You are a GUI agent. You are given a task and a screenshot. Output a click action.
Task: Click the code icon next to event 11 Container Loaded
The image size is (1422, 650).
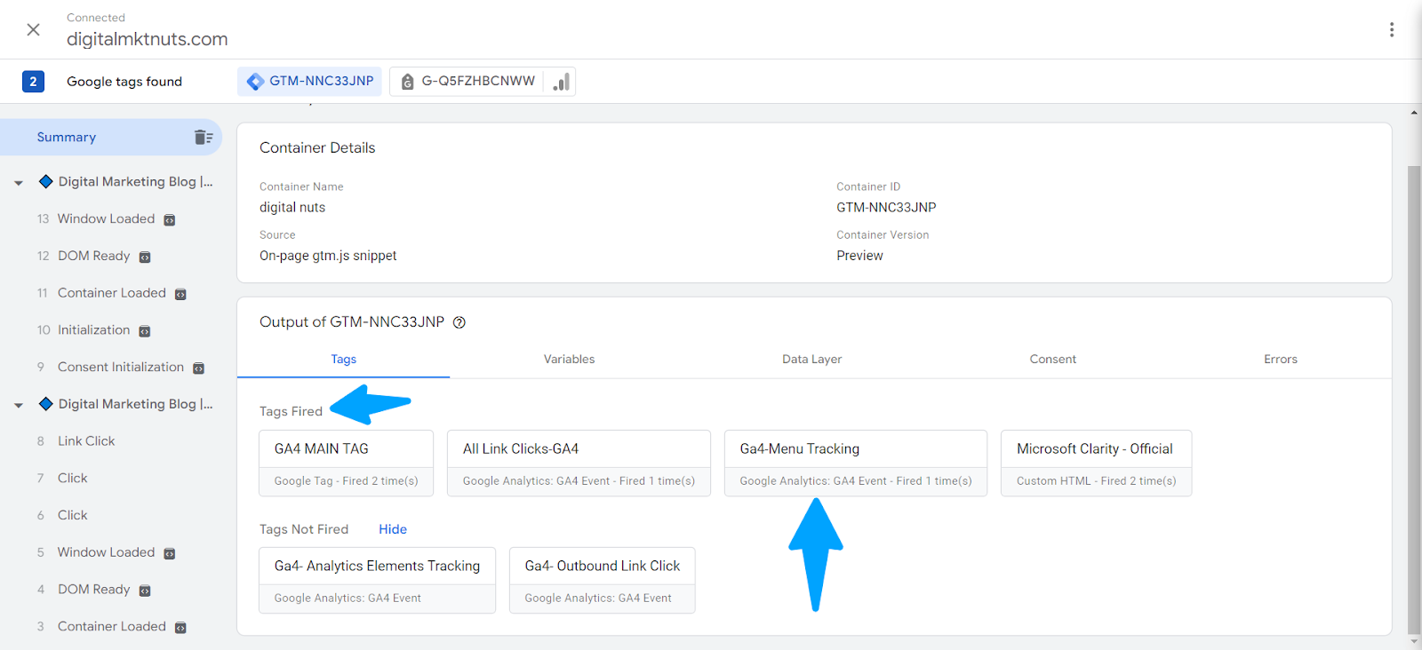pyautogui.click(x=180, y=295)
